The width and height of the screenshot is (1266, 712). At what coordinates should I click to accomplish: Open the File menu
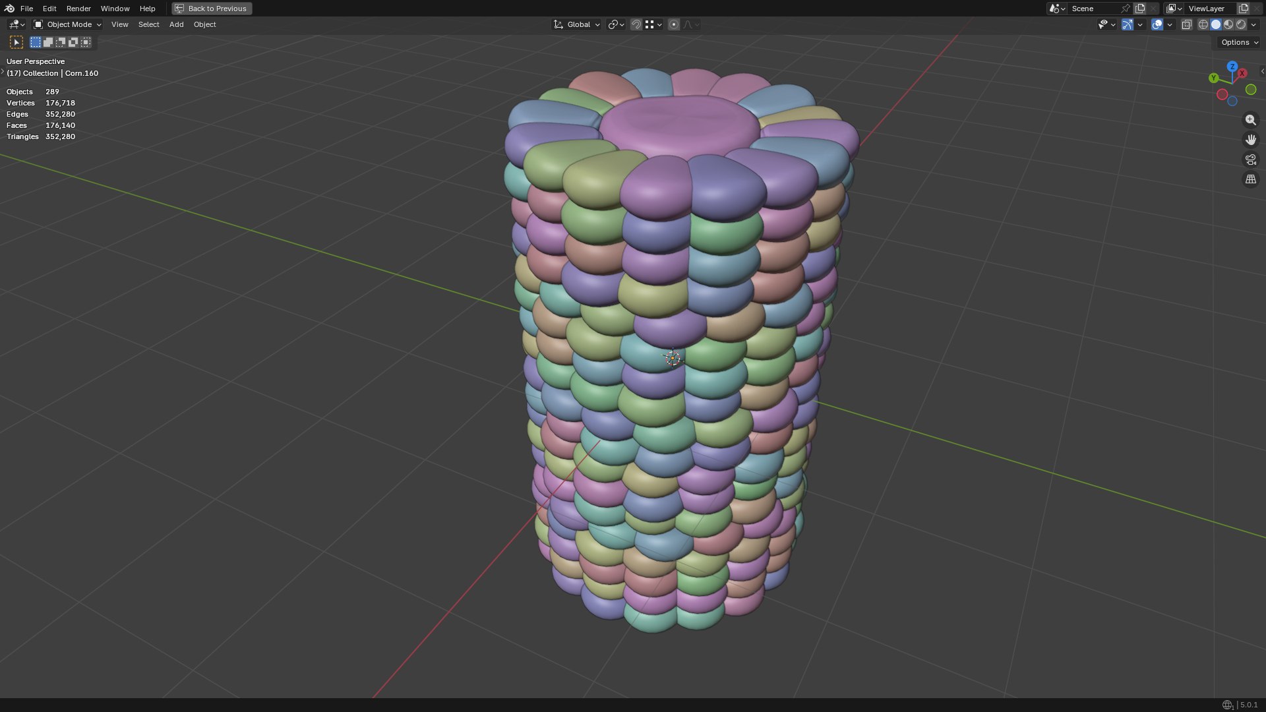(x=26, y=9)
